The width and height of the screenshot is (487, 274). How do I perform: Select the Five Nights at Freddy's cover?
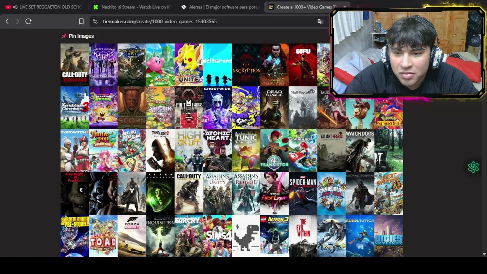click(x=75, y=194)
